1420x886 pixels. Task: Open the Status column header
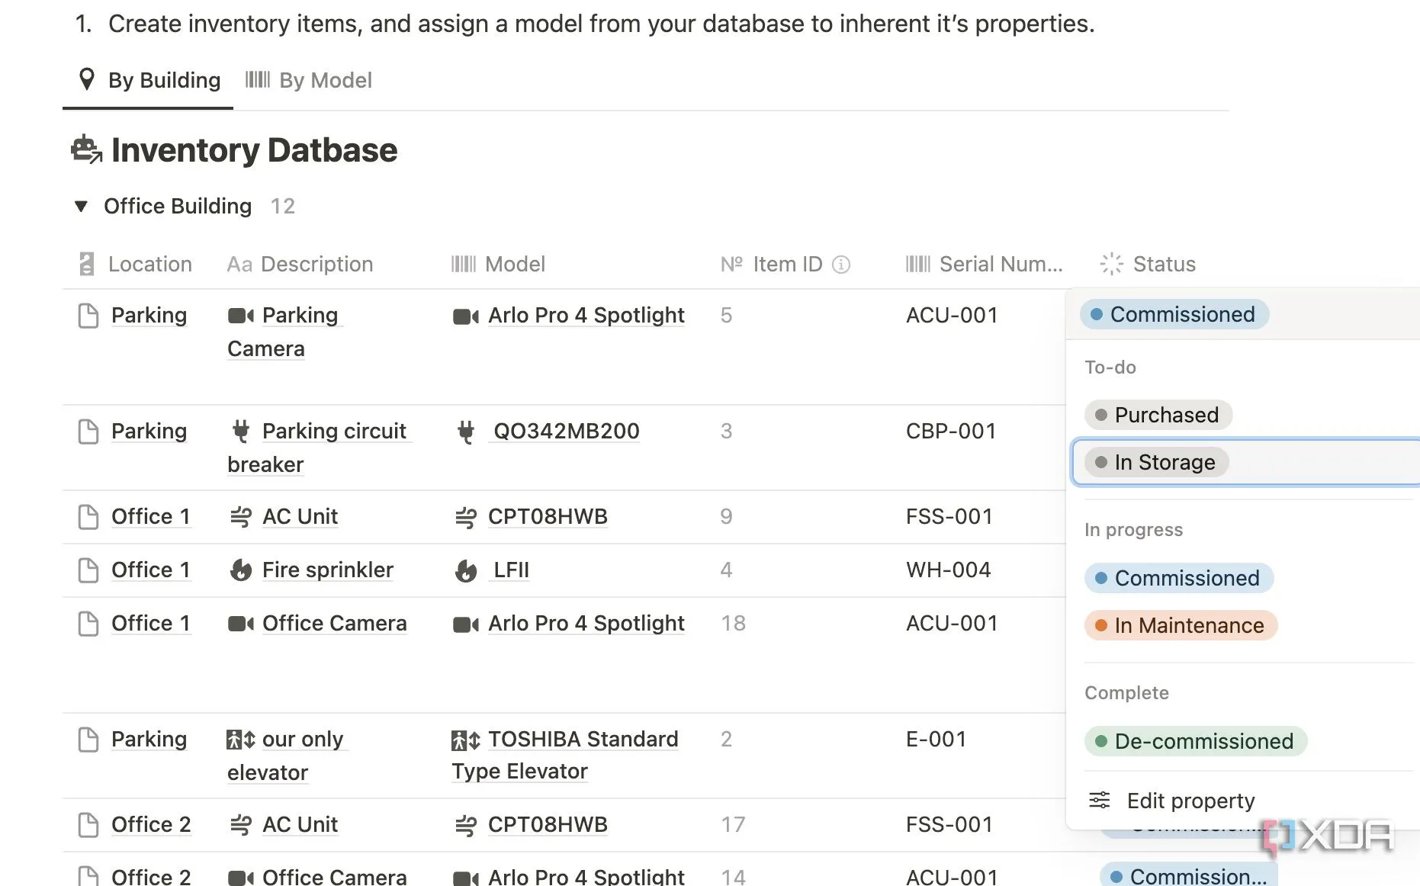point(1148,264)
